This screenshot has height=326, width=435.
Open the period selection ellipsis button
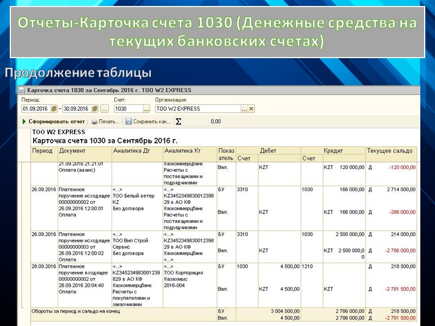click(x=104, y=109)
